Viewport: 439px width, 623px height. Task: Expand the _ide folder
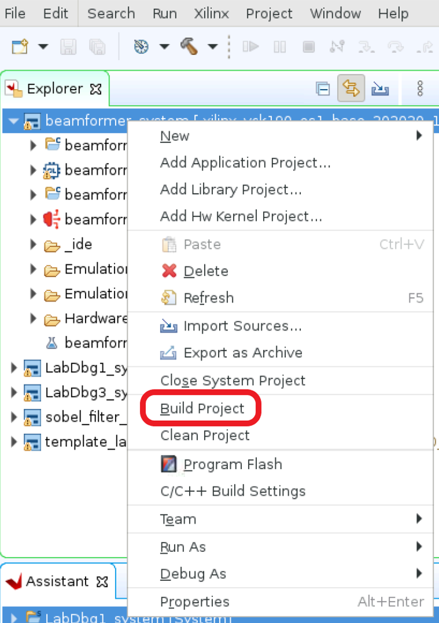pyautogui.click(x=34, y=244)
